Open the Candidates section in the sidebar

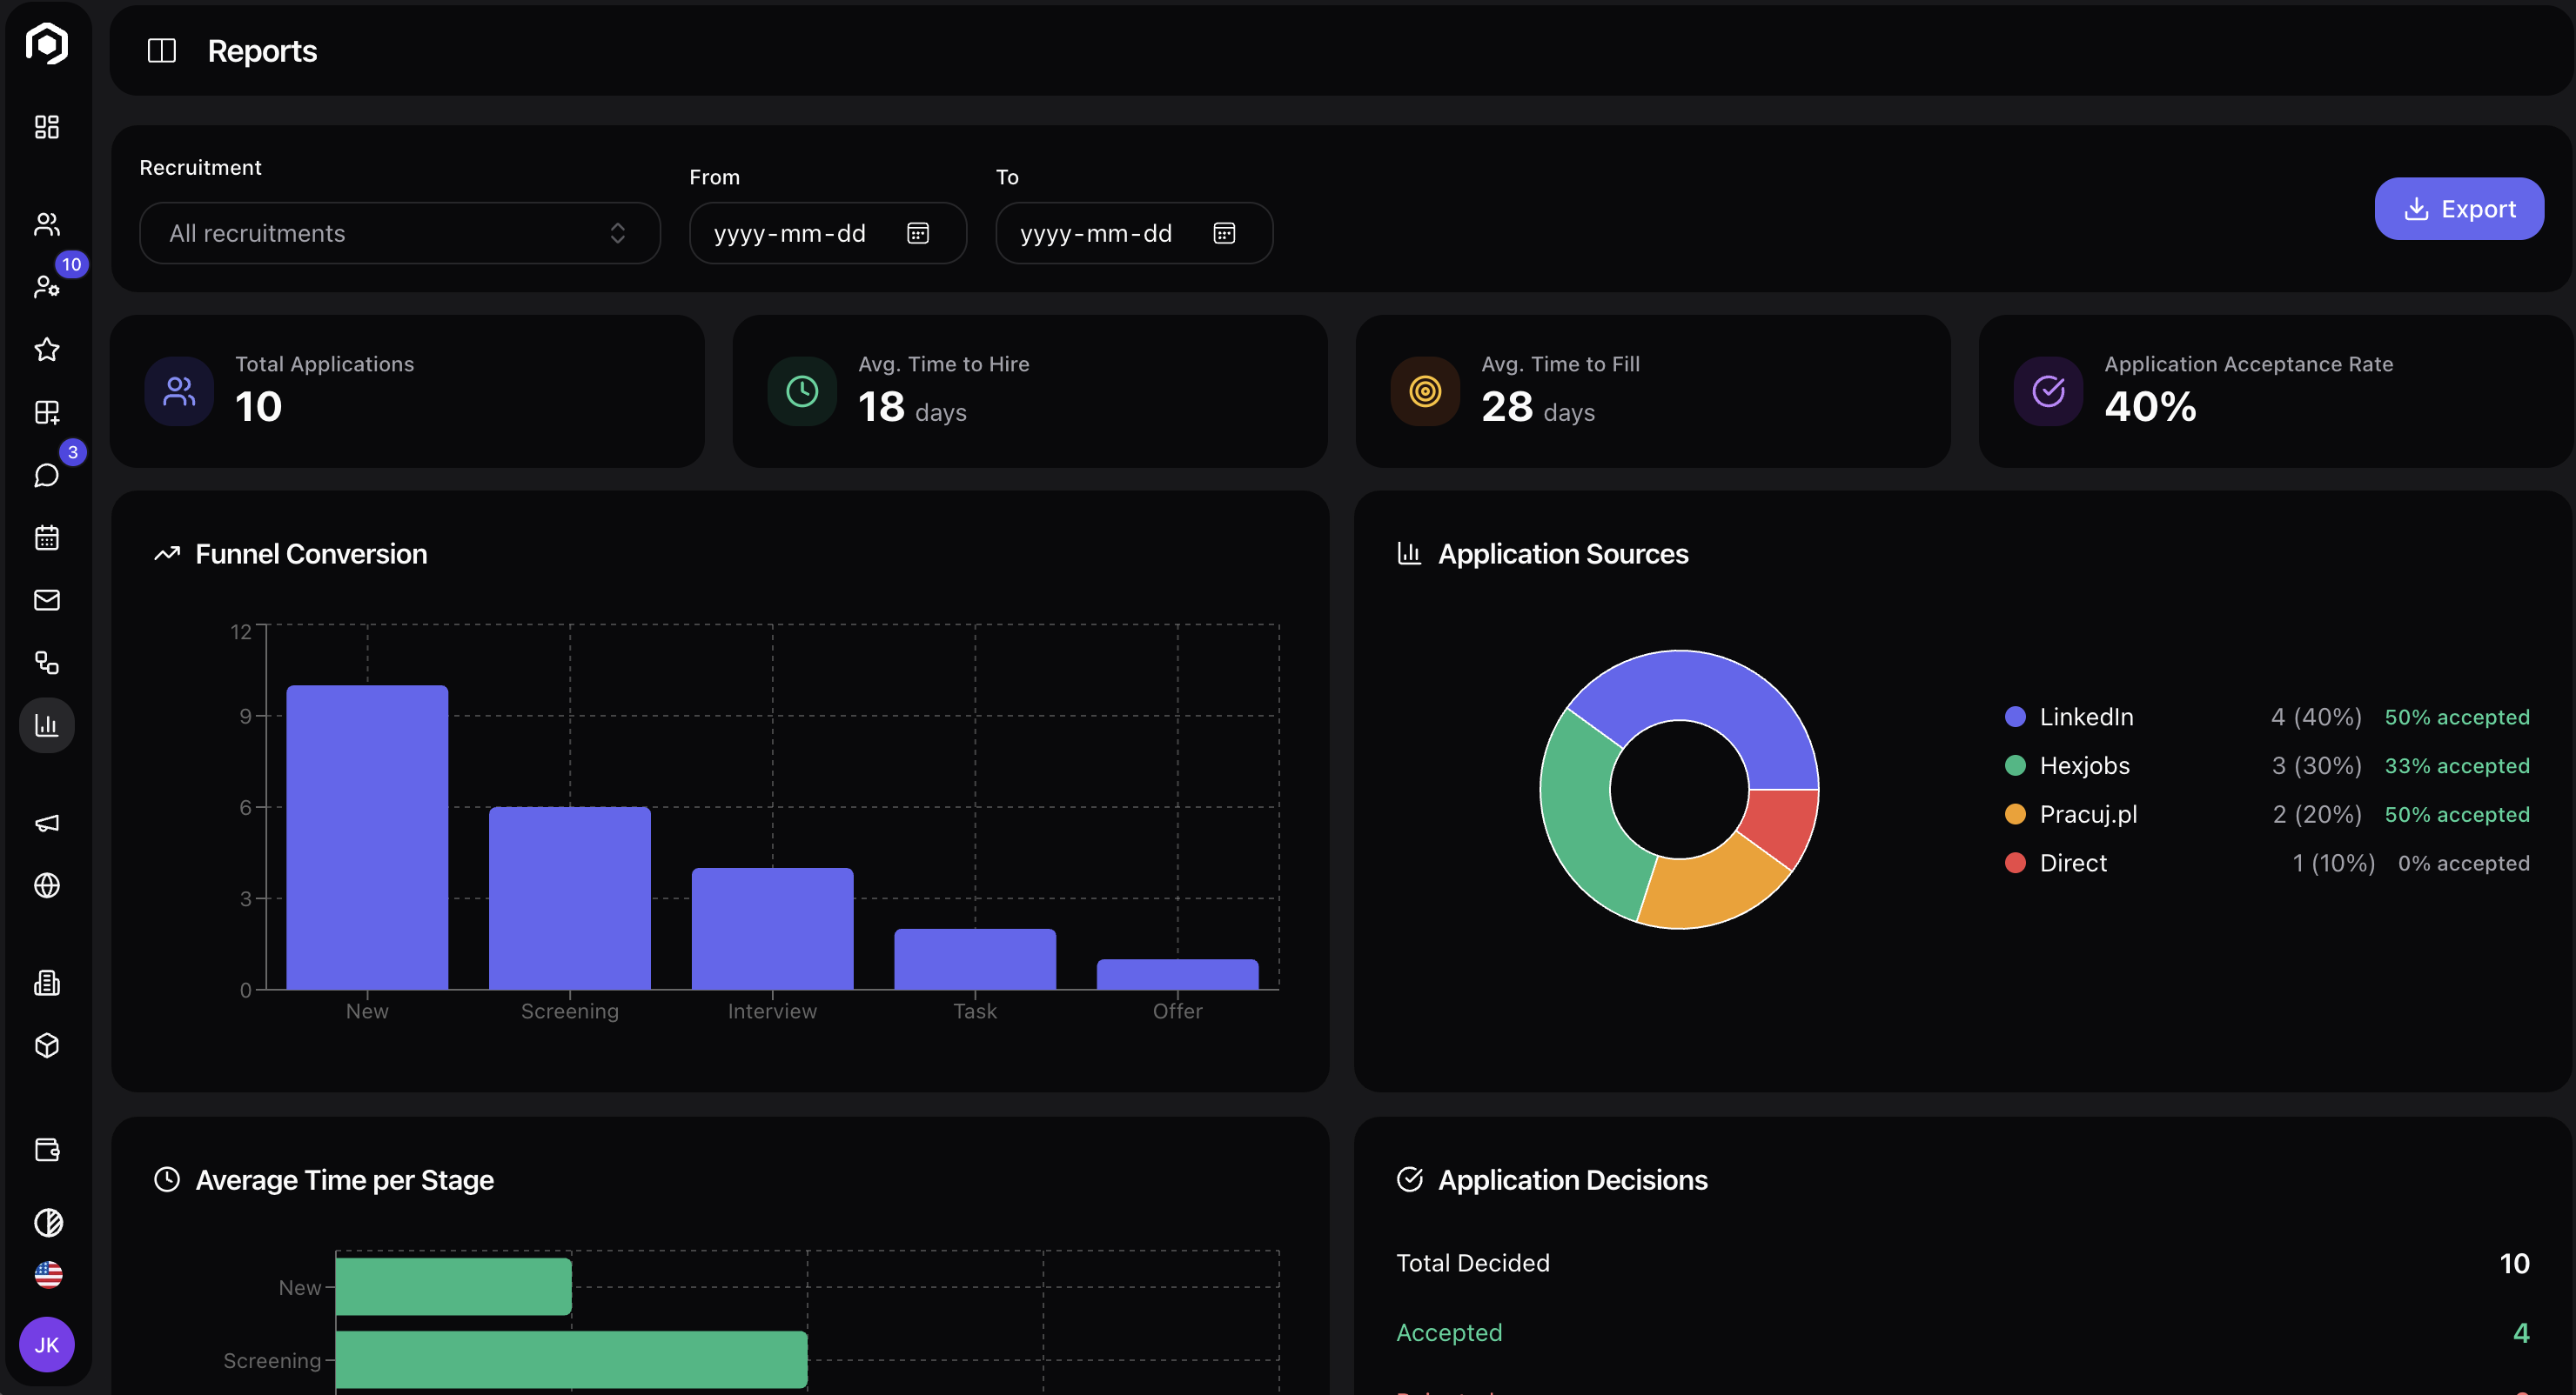[x=46, y=224]
